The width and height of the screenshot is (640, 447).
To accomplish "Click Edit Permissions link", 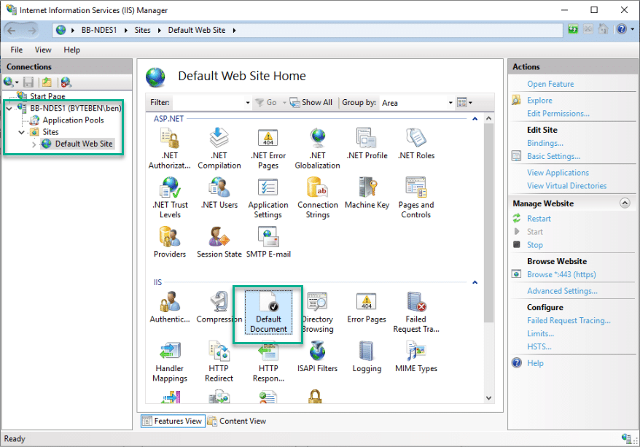I will click(558, 114).
